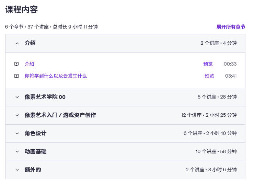Click 预览 for the 03:41 lecture
This screenshot has width=254, height=184.
click(209, 76)
